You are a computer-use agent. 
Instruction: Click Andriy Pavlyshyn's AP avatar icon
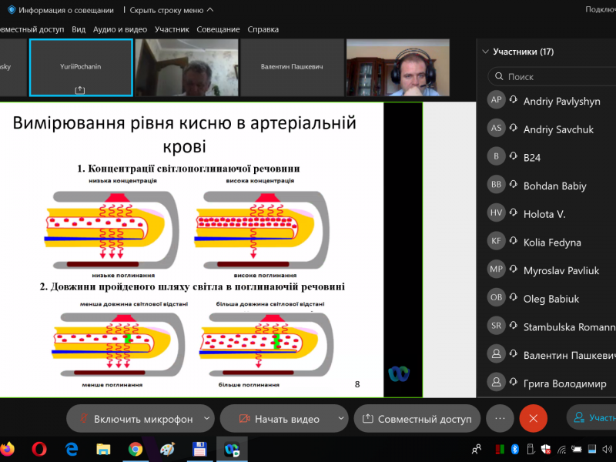(x=497, y=101)
